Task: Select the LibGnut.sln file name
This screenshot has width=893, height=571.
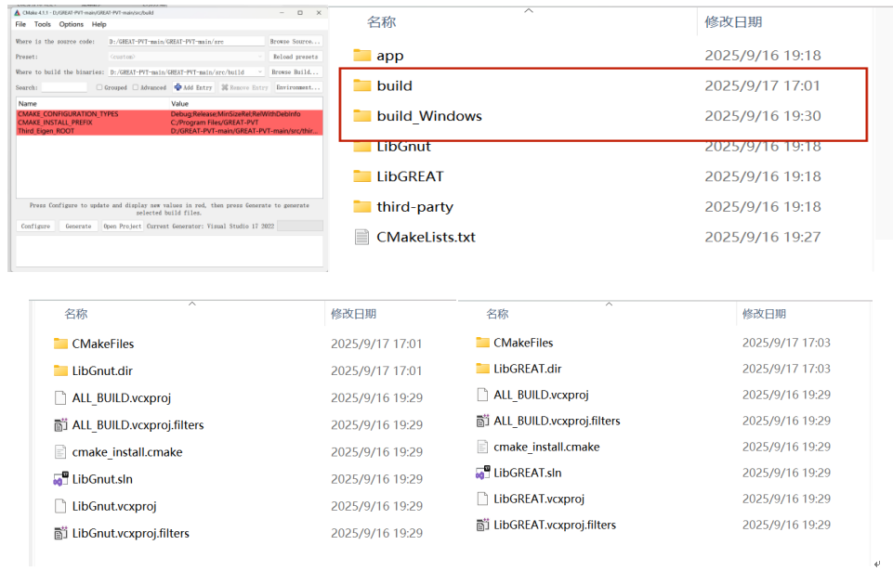Action: pos(102,479)
